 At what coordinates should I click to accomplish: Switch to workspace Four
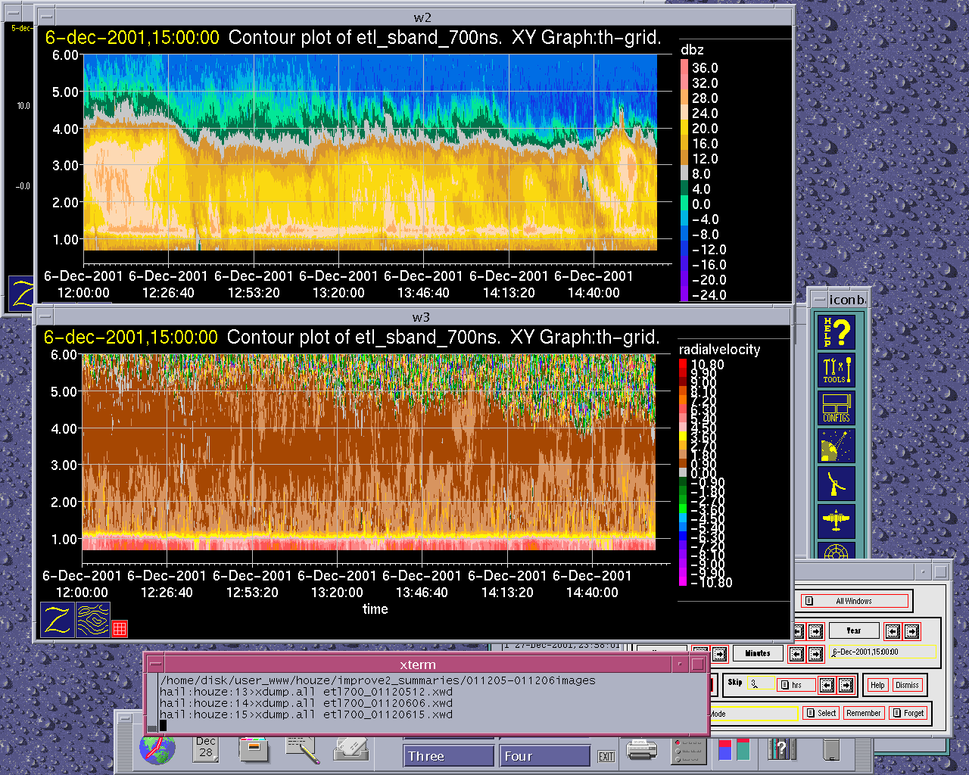(x=544, y=756)
